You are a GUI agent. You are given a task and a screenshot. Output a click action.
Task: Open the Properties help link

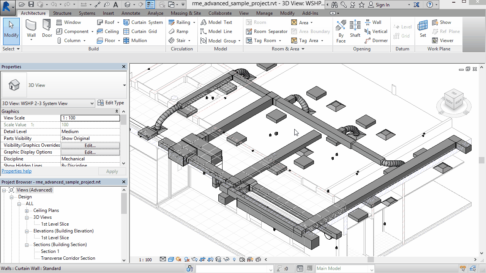tap(17, 171)
